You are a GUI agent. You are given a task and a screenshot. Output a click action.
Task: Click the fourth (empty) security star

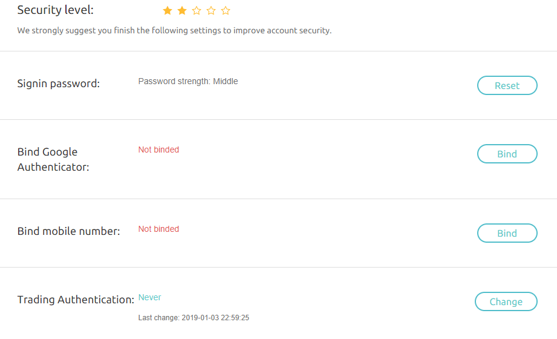pos(211,11)
